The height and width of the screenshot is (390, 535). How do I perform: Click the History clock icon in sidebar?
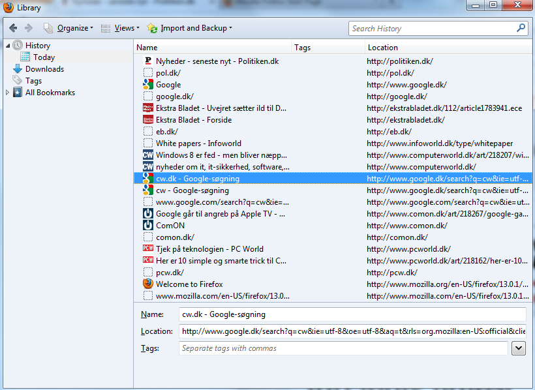click(18, 46)
